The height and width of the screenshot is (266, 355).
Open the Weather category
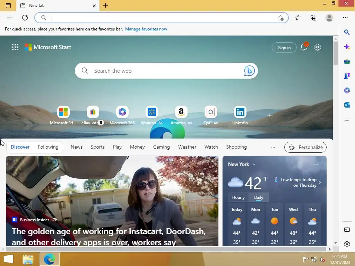[x=187, y=147]
